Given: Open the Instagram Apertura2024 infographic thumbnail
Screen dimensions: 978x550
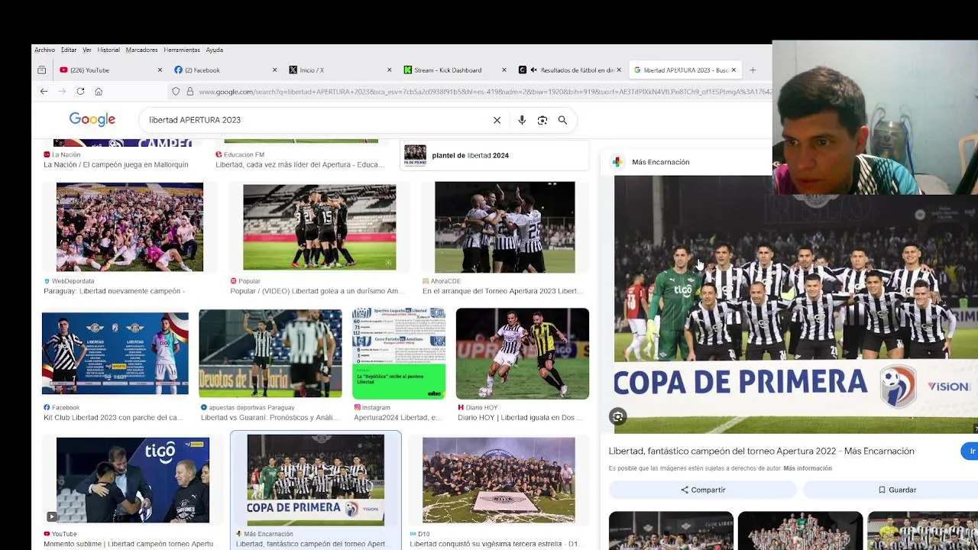Looking at the screenshot, I should point(399,354).
